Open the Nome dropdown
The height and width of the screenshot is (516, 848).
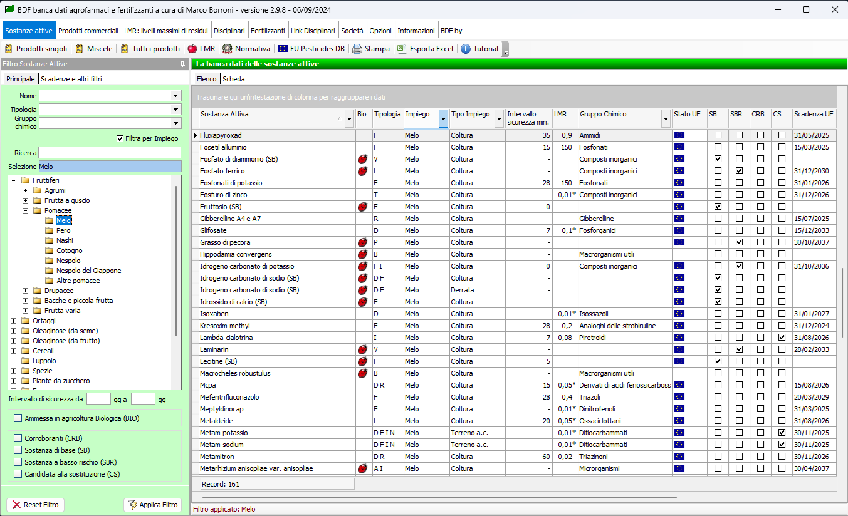tap(176, 96)
